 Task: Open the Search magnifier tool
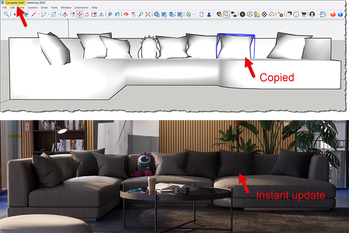6,15
